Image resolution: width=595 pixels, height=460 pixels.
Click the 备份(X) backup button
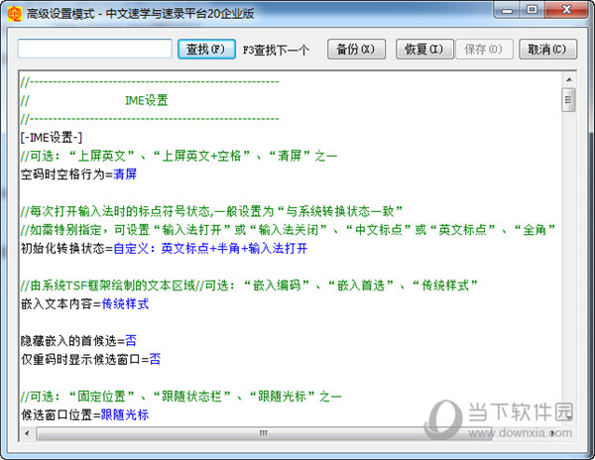pyautogui.click(x=356, y=50)
